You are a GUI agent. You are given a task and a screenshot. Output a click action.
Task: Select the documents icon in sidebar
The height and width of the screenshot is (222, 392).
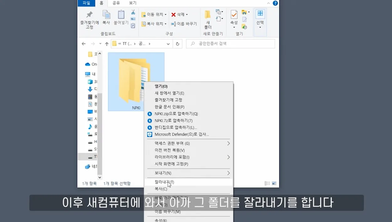pos(90,104)
